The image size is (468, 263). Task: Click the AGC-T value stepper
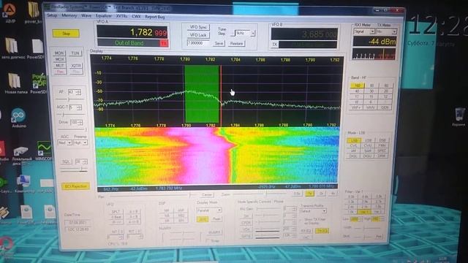75,107
